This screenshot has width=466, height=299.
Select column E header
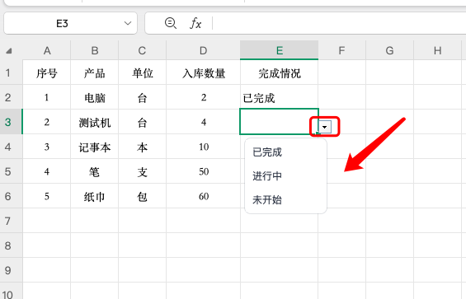pos(279,50)
